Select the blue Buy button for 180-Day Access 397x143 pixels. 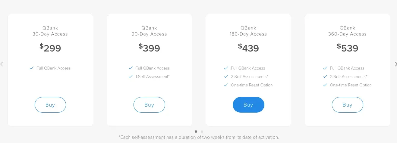click(x=248, y=105)
